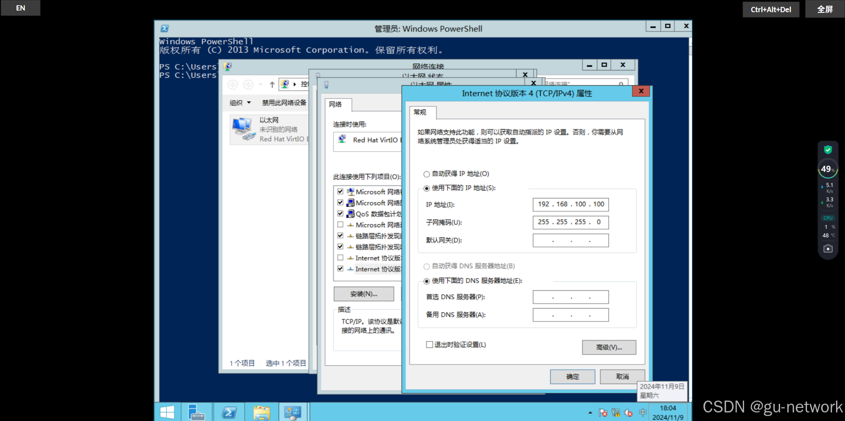Select the 网络 tab in Ethernet properties

[336, 105]
